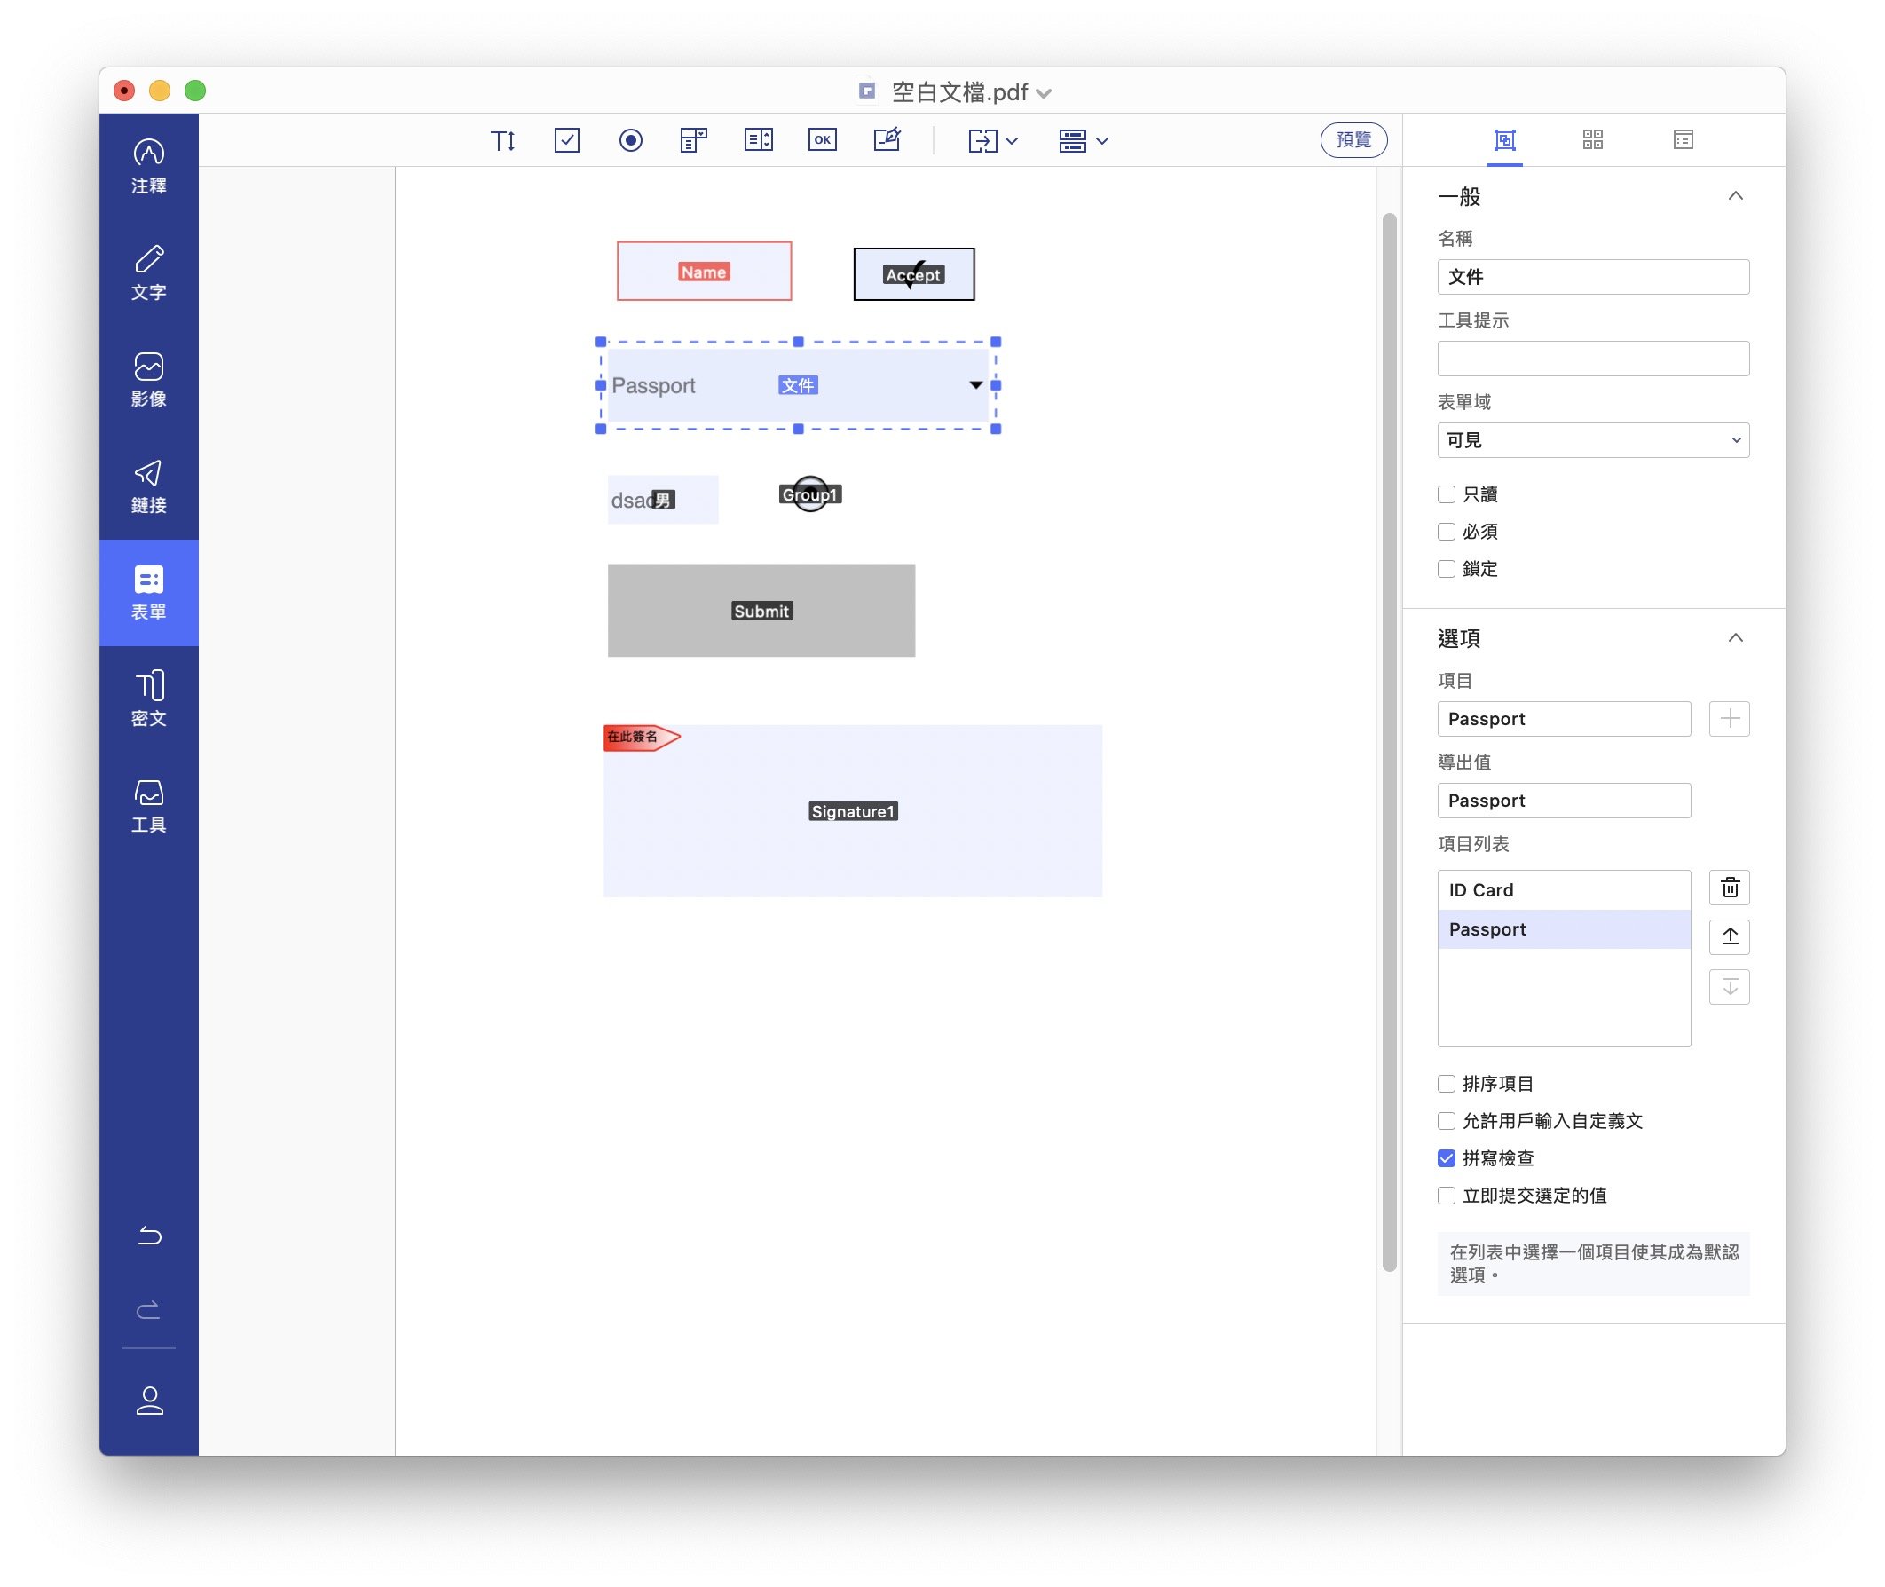Click the 導出值 export value field
The image size is (1885, 1587).
click(1564, 801)
